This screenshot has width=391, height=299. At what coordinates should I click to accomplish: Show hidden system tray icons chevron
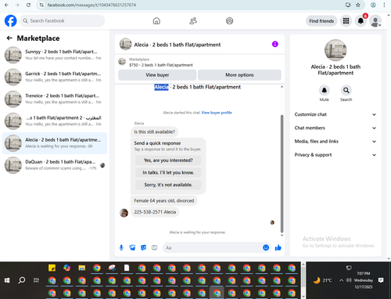341,280
